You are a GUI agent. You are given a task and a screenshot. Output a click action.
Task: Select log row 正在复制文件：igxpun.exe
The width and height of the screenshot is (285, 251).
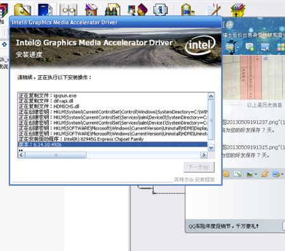point(113,95)
